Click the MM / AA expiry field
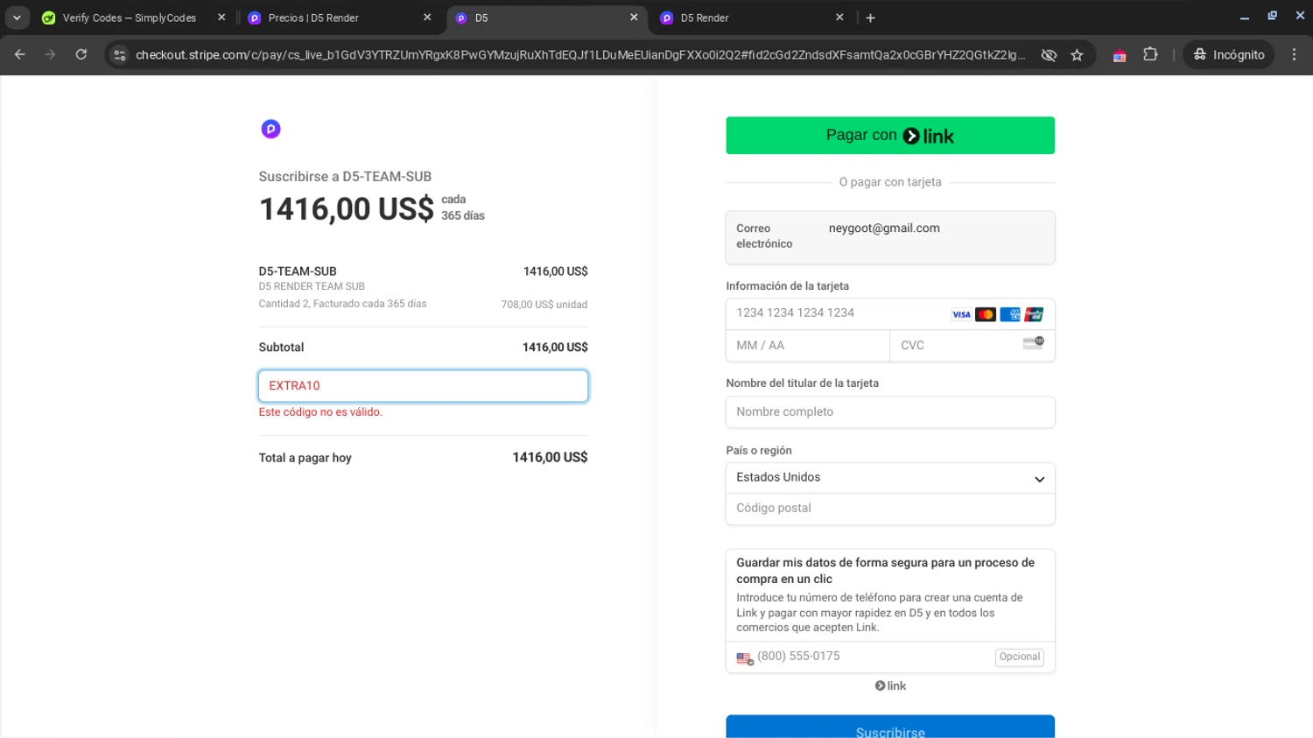The height and width of the screenshot is (738, 1313). (x=807, y=346)
